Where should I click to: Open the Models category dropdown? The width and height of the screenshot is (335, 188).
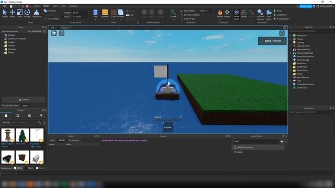[x=8, y=123]
